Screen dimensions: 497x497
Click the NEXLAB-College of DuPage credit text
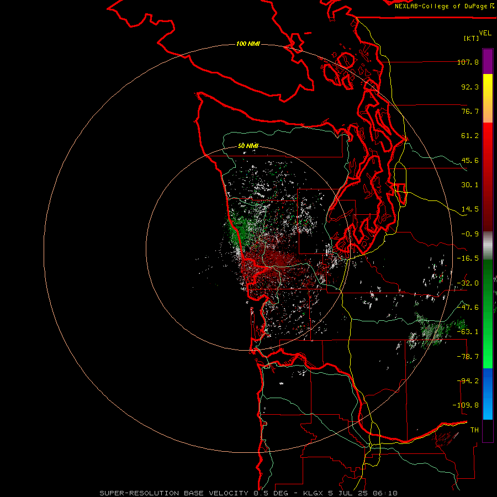tap(441, 6)
